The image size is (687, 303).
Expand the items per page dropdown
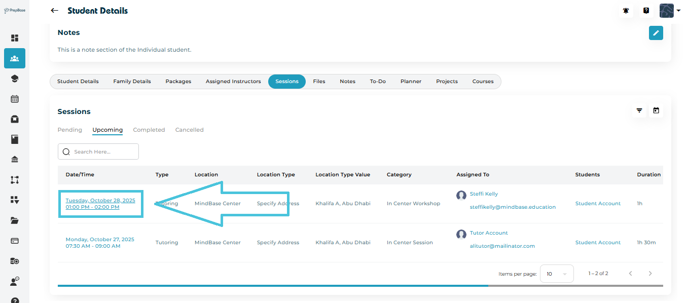[557, 274]
